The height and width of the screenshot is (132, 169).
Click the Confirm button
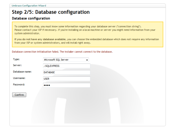pyautogui.click(x=19, y=95)
